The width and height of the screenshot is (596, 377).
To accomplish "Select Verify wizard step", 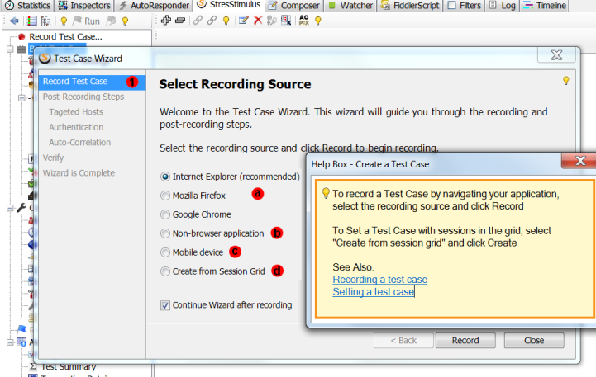I will pyautogui.click(x=53, y=158).
